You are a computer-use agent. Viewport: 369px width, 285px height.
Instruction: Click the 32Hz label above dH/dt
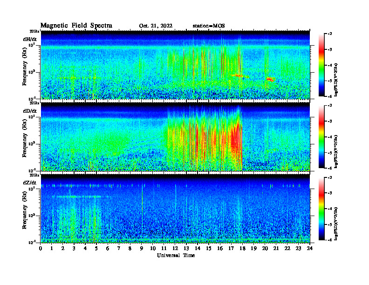[34, 31]
